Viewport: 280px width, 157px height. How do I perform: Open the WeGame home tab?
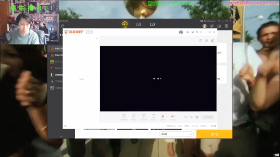pos(125,24)
